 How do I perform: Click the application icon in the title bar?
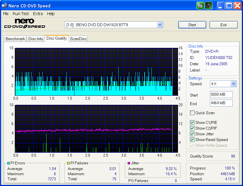(x=4, y=5)
